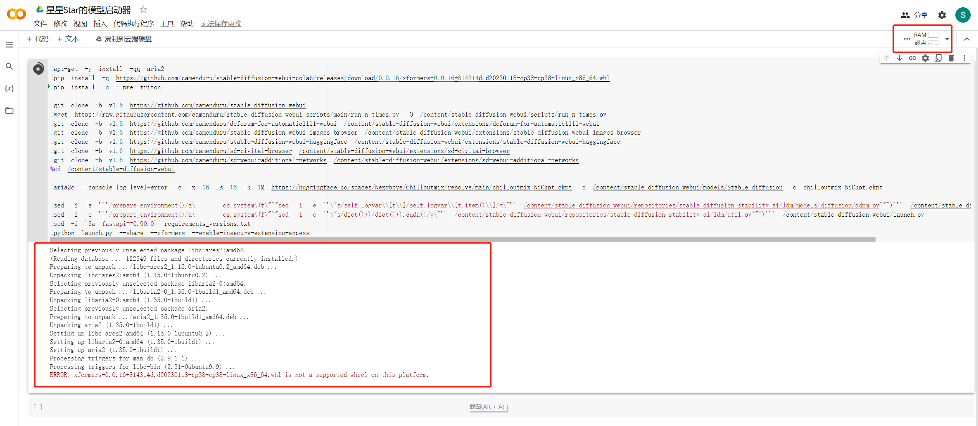Viewport: 978px width, 426px height.
Task: Copy link to cell icon
Action: [912, 58]
